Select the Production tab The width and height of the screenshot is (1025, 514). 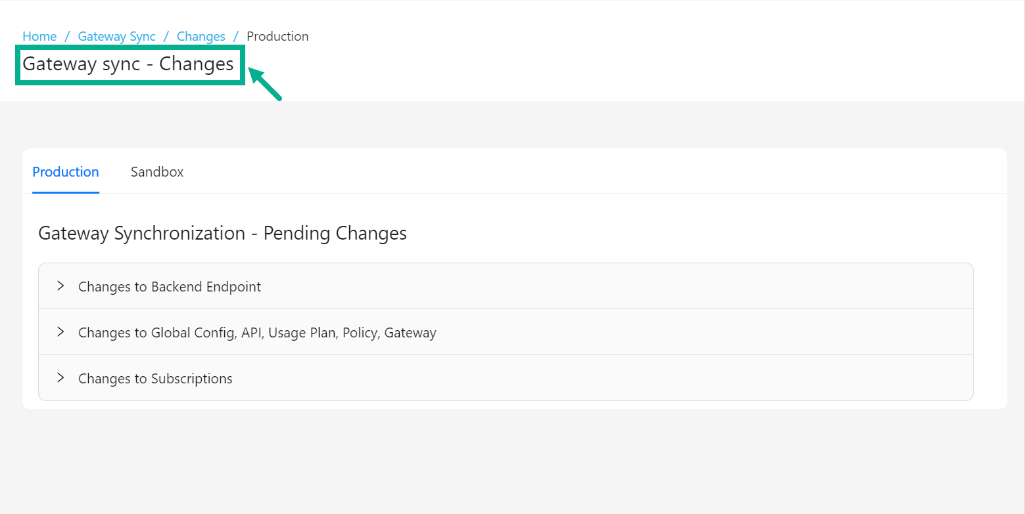click(66, 172)
